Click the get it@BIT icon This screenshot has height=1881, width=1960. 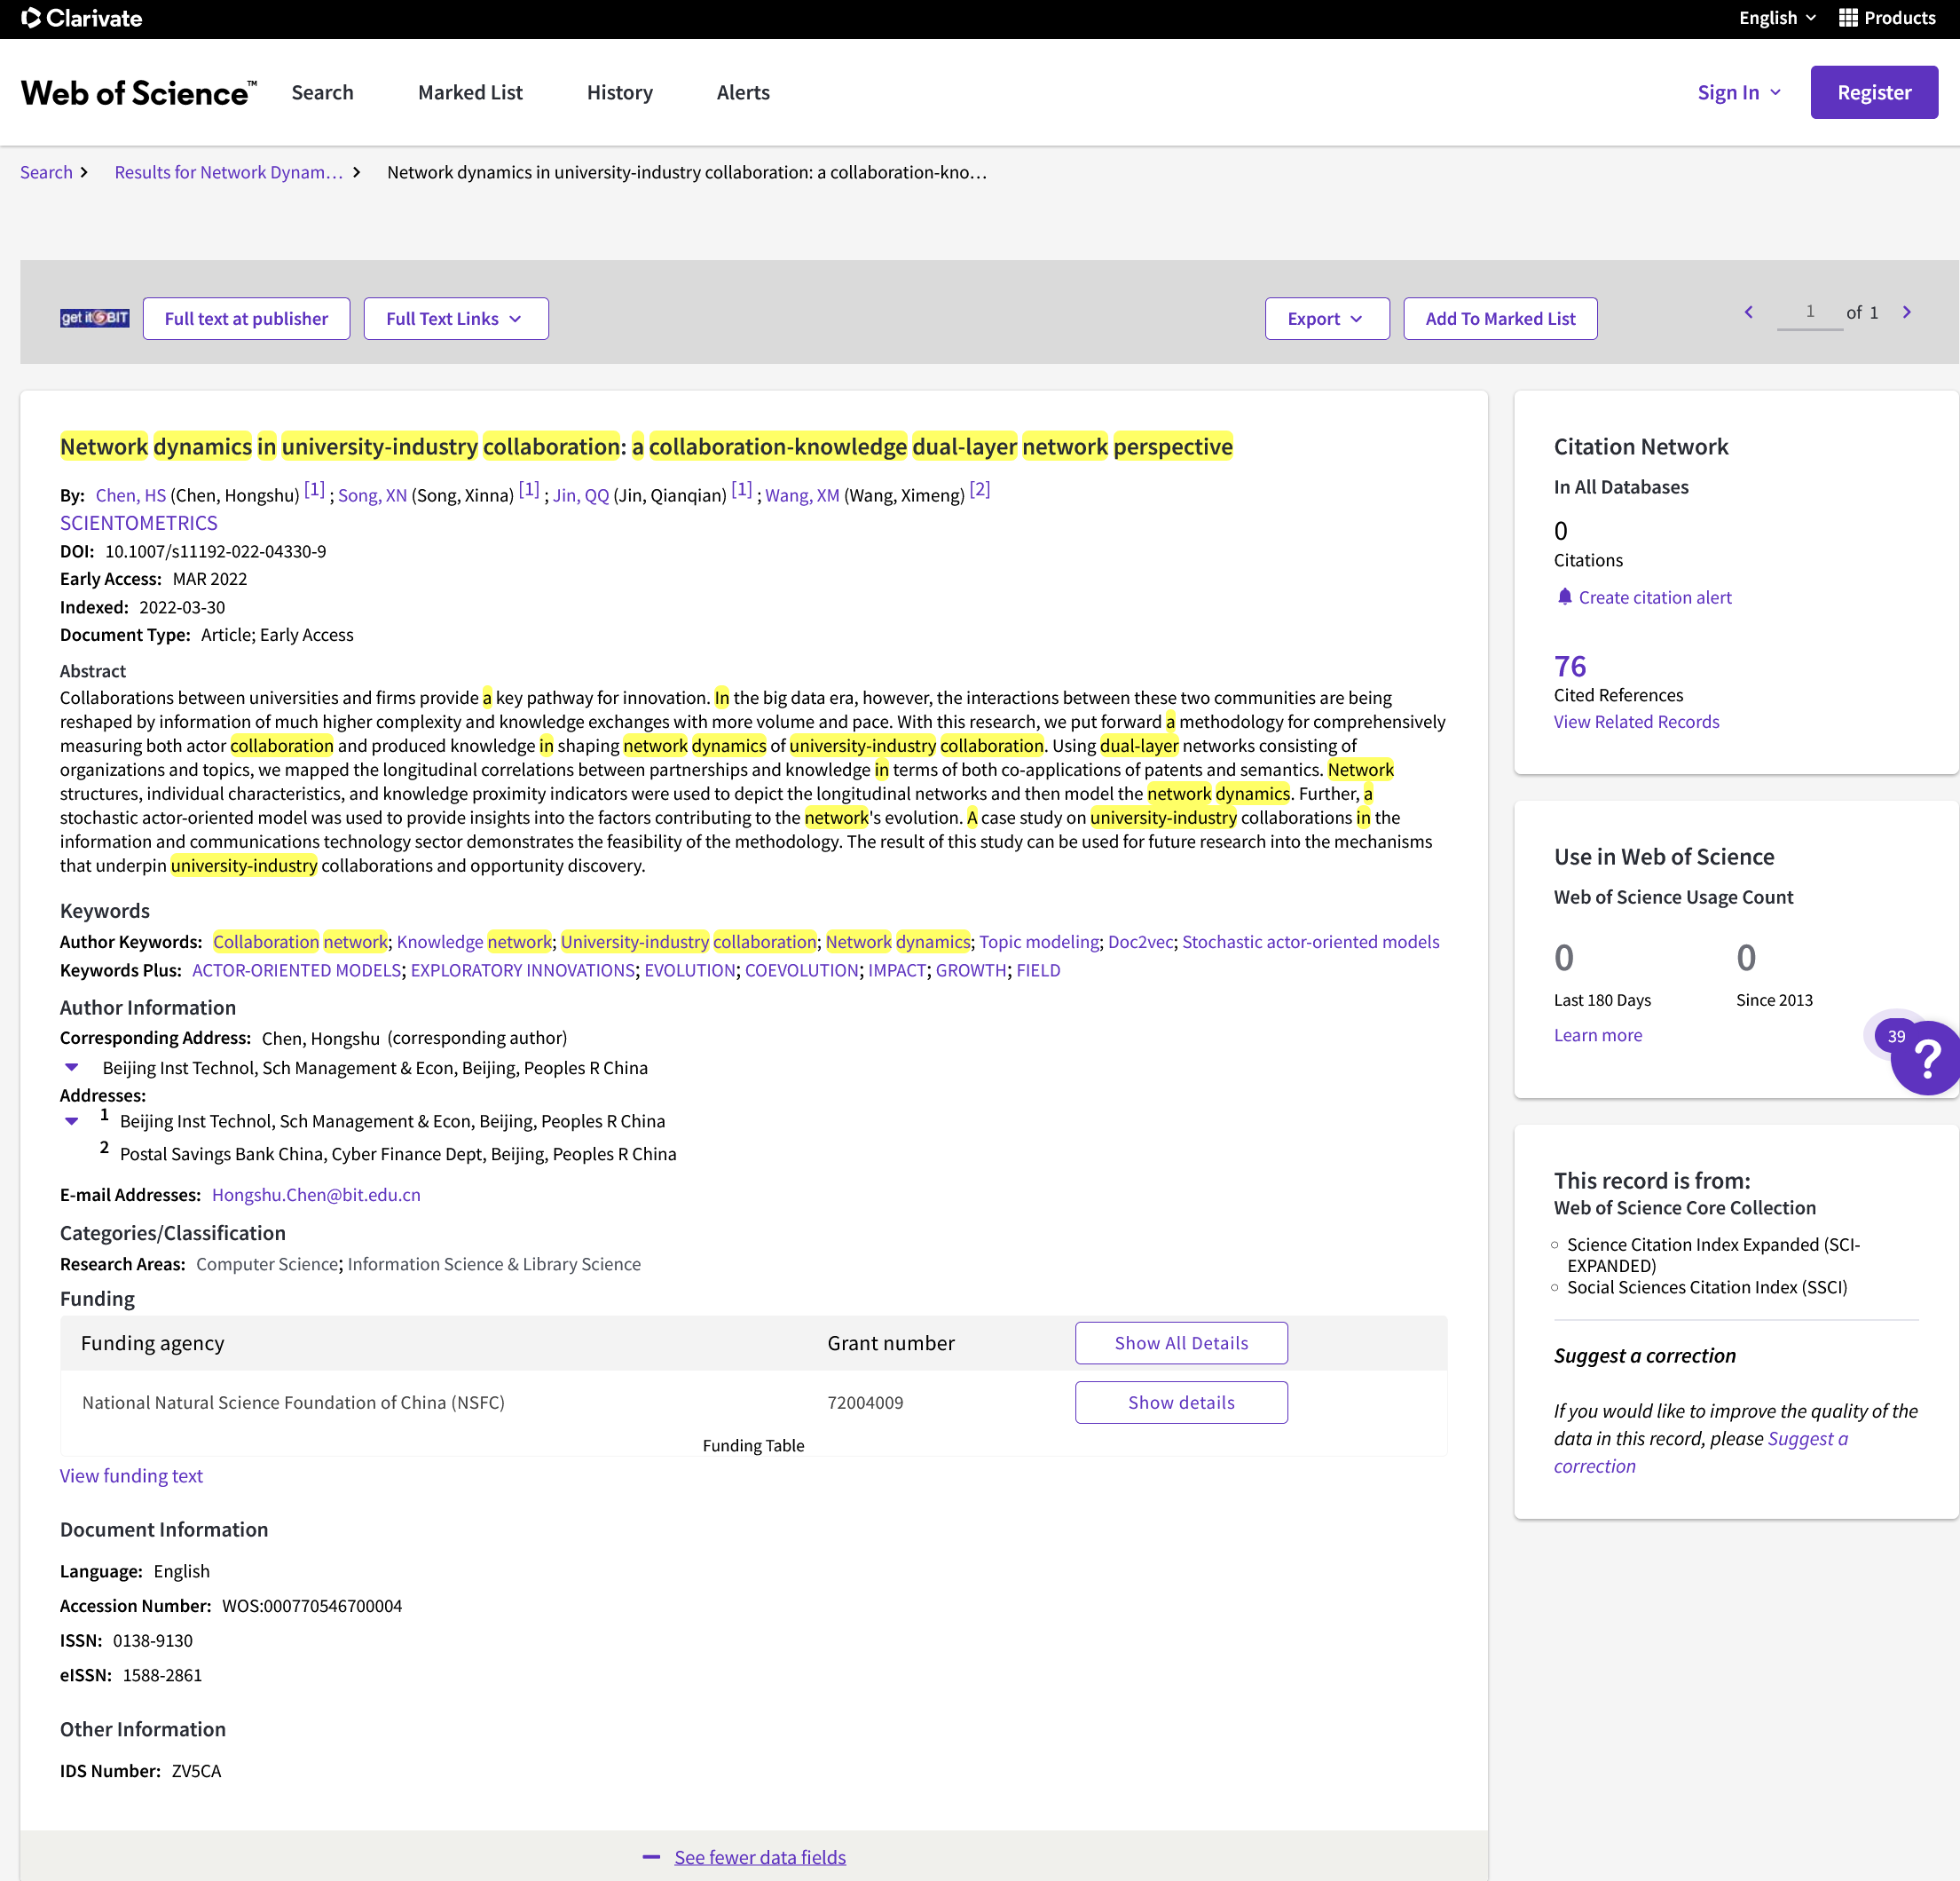click(94, 318)
